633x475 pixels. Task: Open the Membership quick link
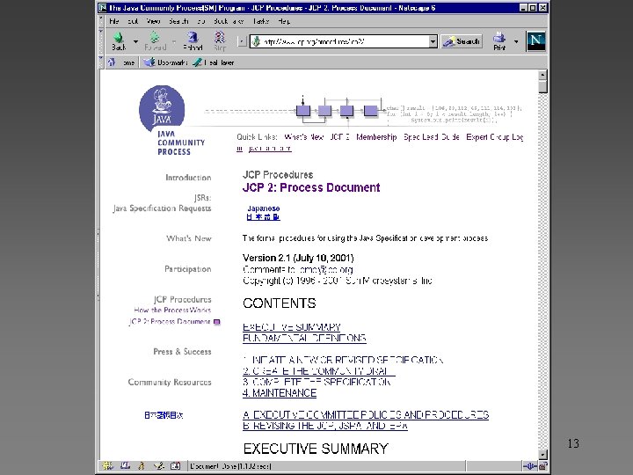[x=376, y=137]
